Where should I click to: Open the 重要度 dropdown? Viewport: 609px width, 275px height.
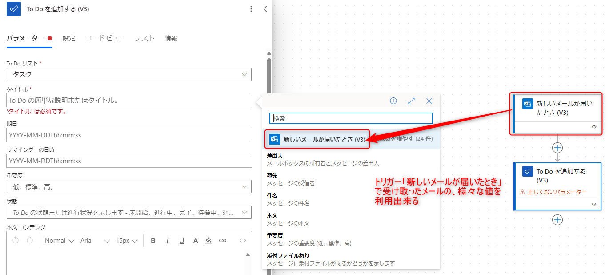129,187
